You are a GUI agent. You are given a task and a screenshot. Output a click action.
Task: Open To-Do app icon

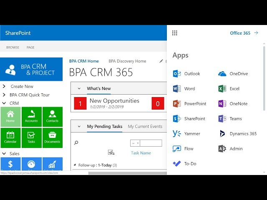(x=177, y=163)
